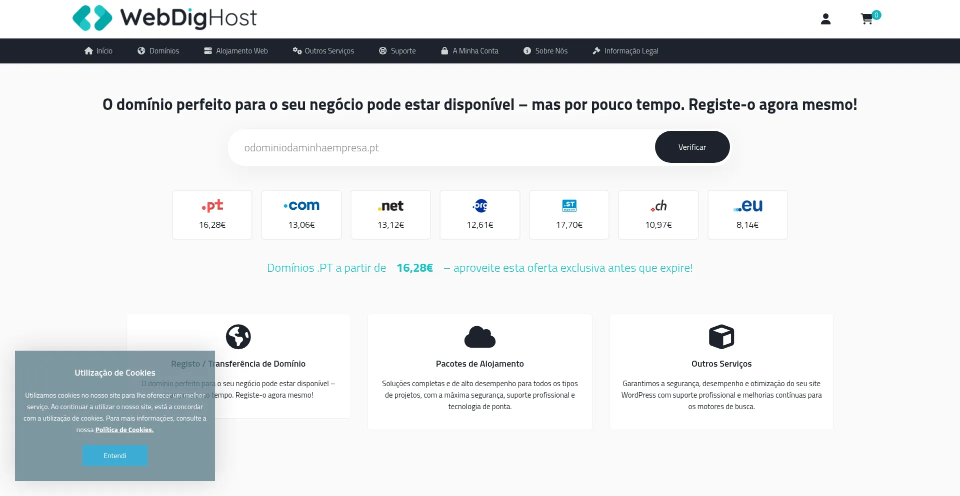Expand the A Minha Conta menu
The height and width of the screenshot is (496, 960).
click(x=469, y=51)
